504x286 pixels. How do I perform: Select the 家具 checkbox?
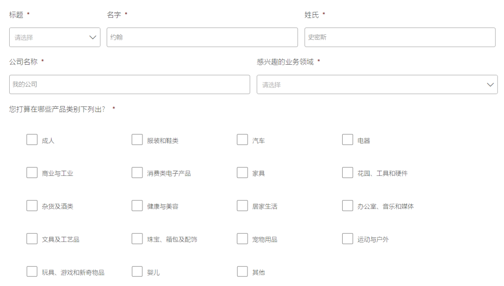tap(242, 173)
